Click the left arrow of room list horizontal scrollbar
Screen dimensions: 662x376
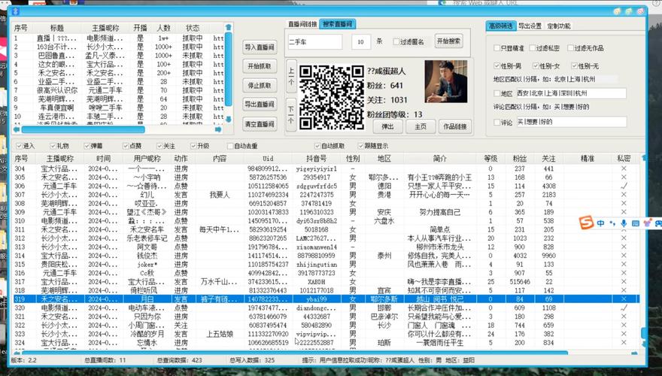point(17,129)
